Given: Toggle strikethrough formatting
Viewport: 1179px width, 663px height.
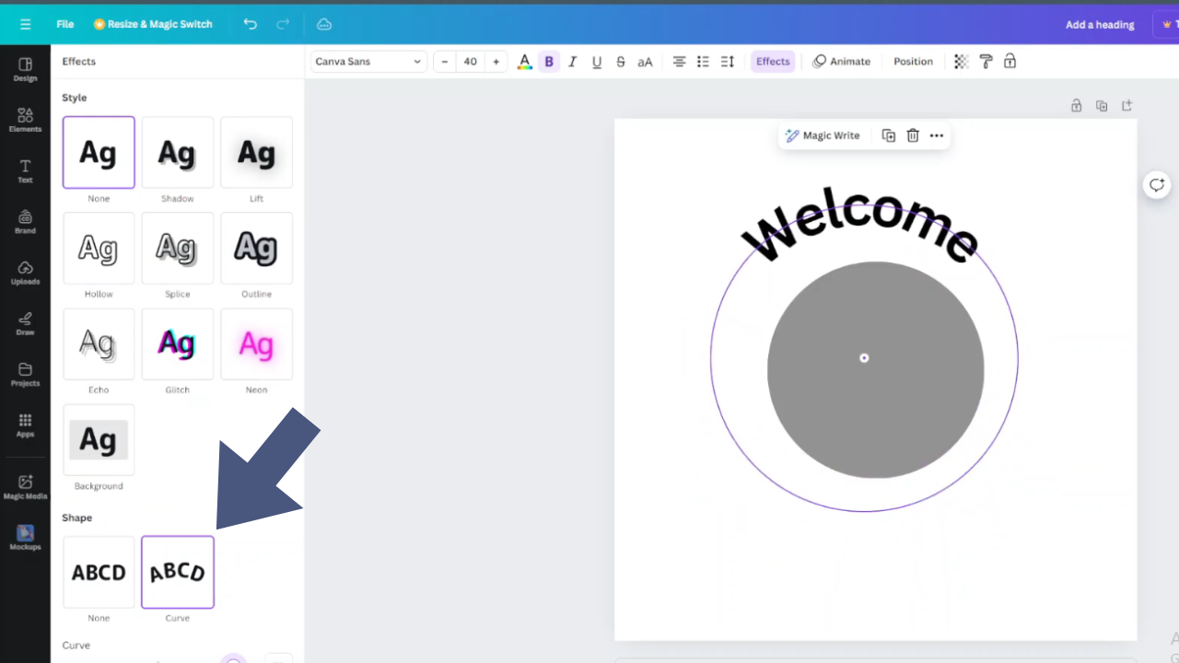Looking at the screenshot, I should (x=621, y=62).
